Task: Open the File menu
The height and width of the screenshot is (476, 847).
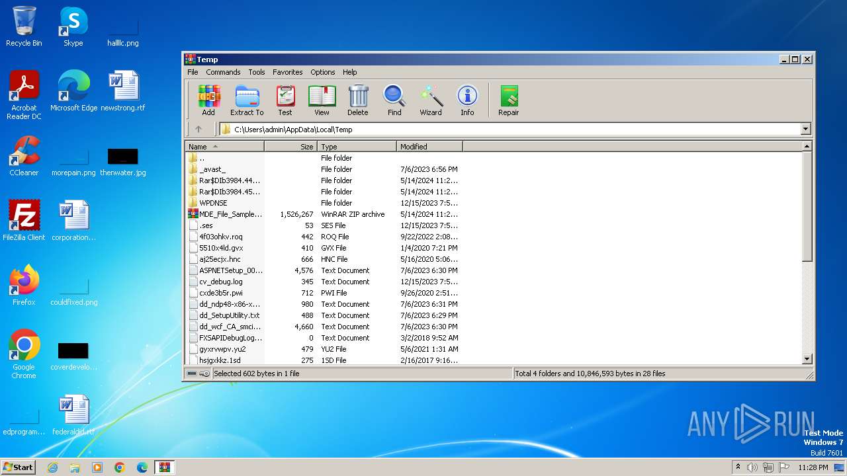Action: (193, 72)
